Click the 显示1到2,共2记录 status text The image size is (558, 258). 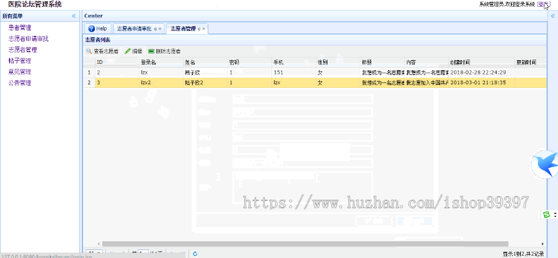pyautogui.click(x=523, y=254)
